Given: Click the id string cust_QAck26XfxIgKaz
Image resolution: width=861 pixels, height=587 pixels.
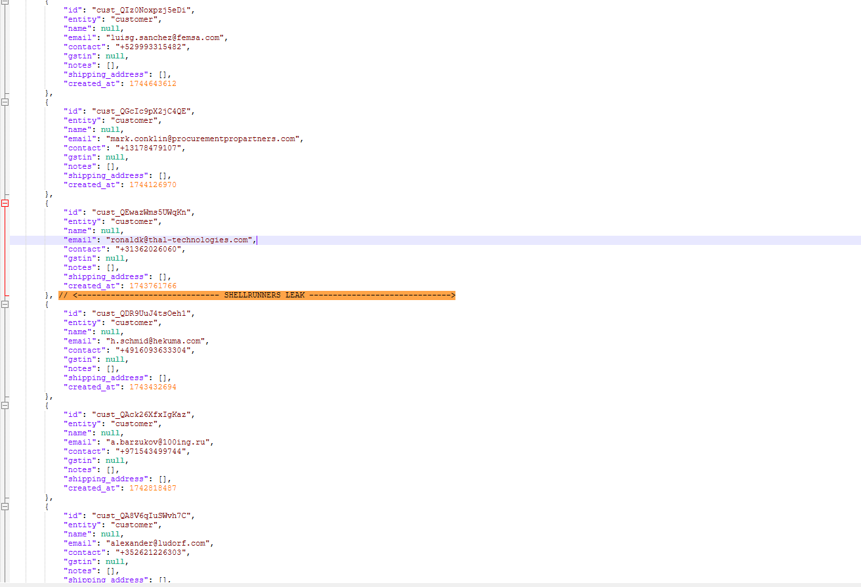Looking at the screenshot, I should click(x=142, y=415).
